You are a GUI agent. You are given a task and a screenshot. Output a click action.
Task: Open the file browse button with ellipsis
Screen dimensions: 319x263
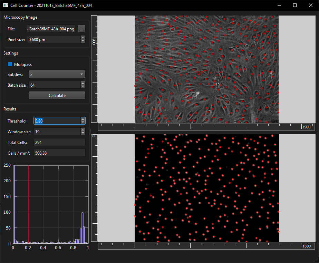coord(81,29)
